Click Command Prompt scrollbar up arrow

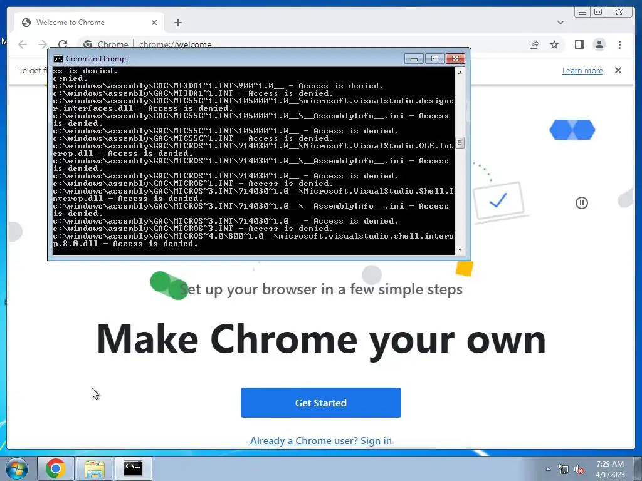[x=460, y=73]
